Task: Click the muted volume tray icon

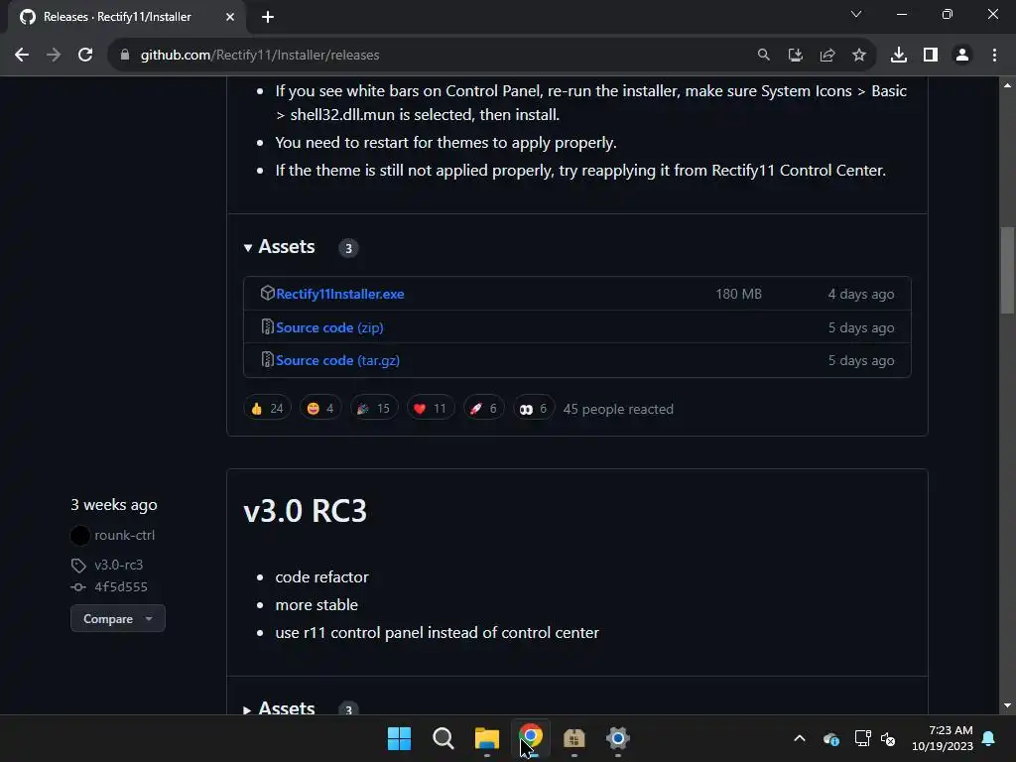Action: [888, 738]
